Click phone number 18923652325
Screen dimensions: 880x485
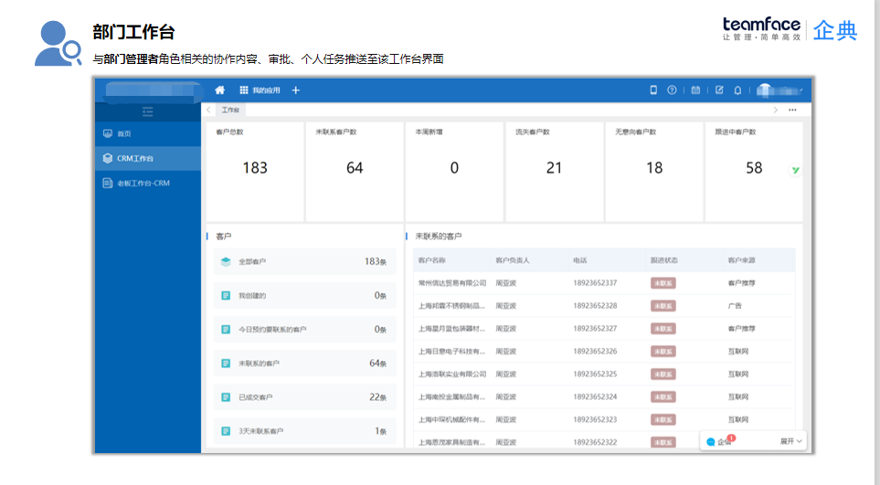(595, 374)
